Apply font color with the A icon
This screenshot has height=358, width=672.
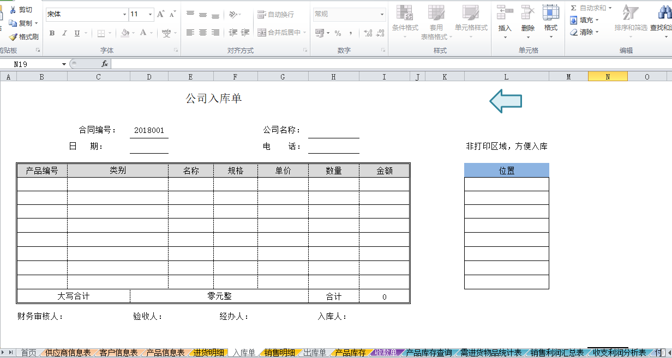[143, 33]
